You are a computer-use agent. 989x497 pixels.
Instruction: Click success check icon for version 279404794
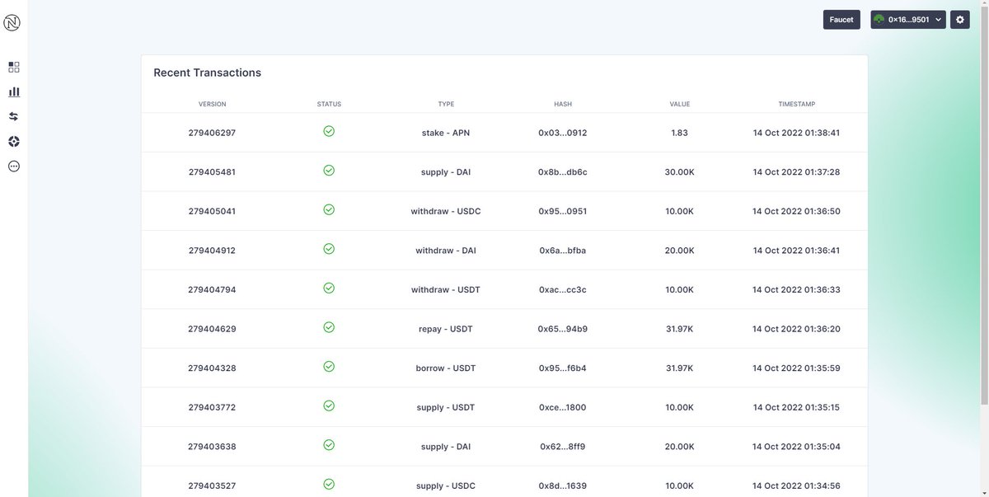[x=329, y=288]
